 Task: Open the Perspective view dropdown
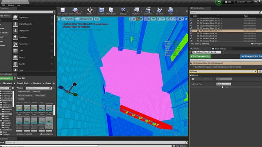(68, 19)
